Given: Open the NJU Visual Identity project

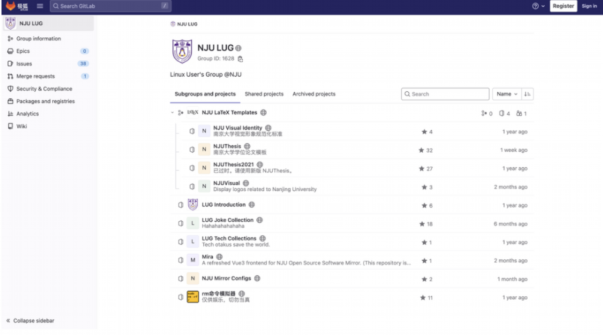Looking at the screenshot, I should (237, 128).
